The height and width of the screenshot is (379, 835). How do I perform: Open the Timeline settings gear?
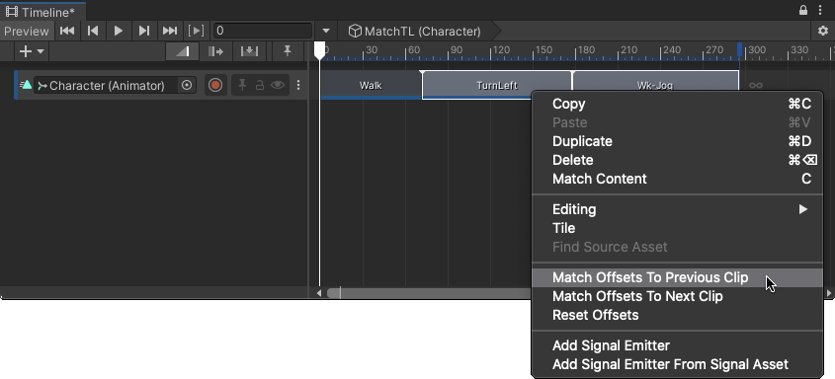coord(823,32)
